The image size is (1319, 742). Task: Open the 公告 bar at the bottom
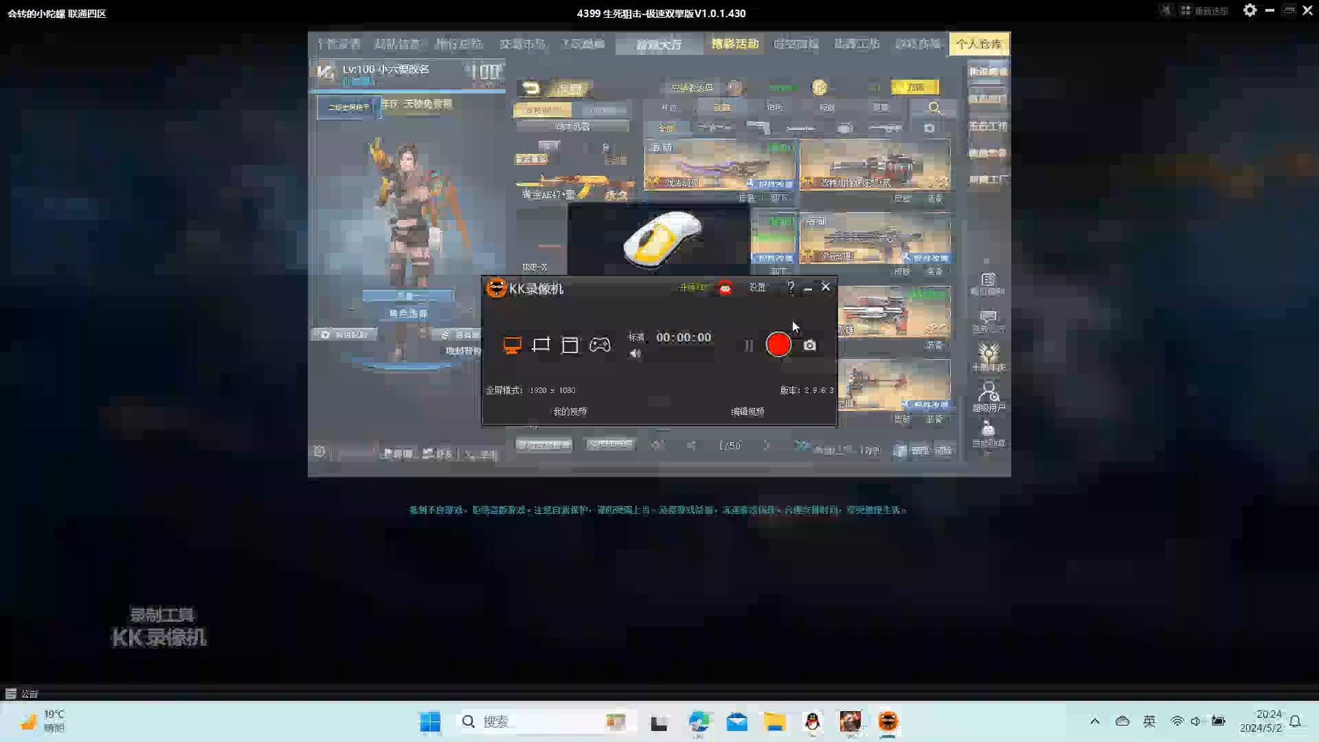22,694
